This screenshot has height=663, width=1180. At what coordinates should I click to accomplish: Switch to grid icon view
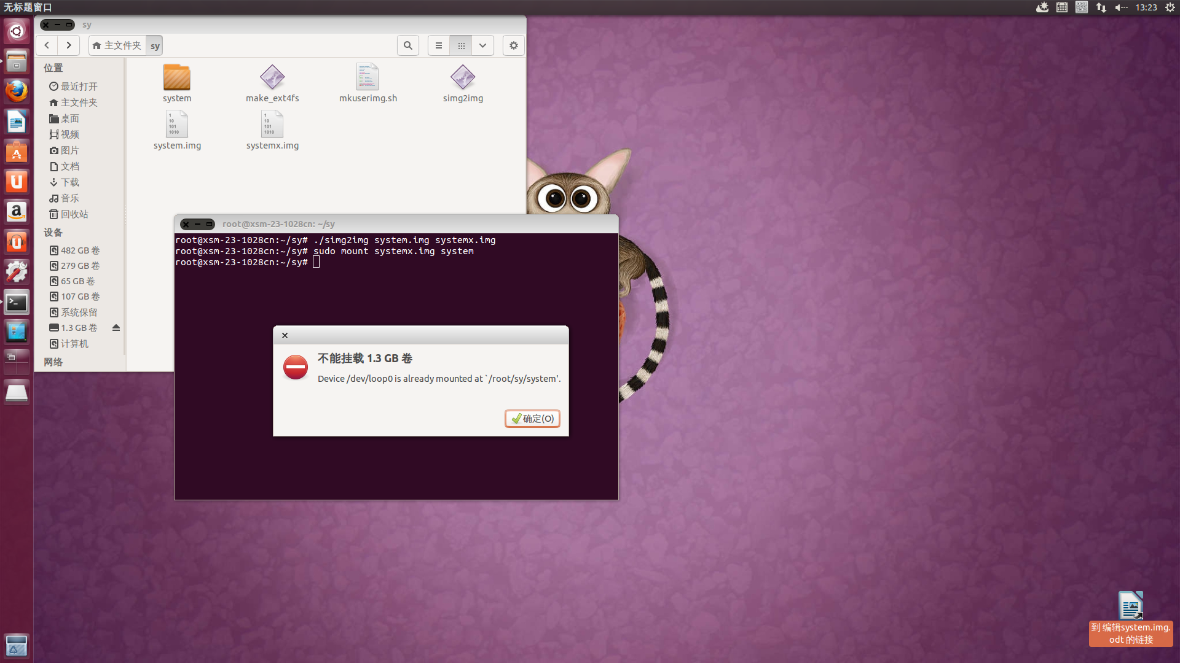(x=461, y=45)
